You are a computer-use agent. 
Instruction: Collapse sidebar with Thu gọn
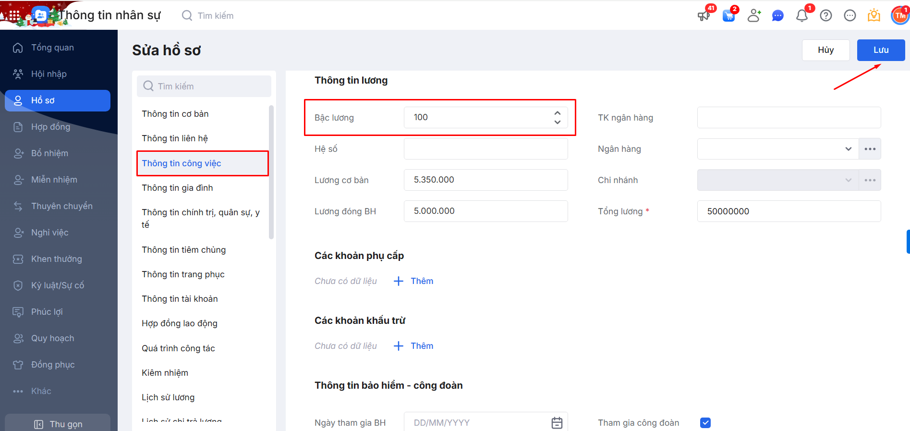tap(58, 424)
